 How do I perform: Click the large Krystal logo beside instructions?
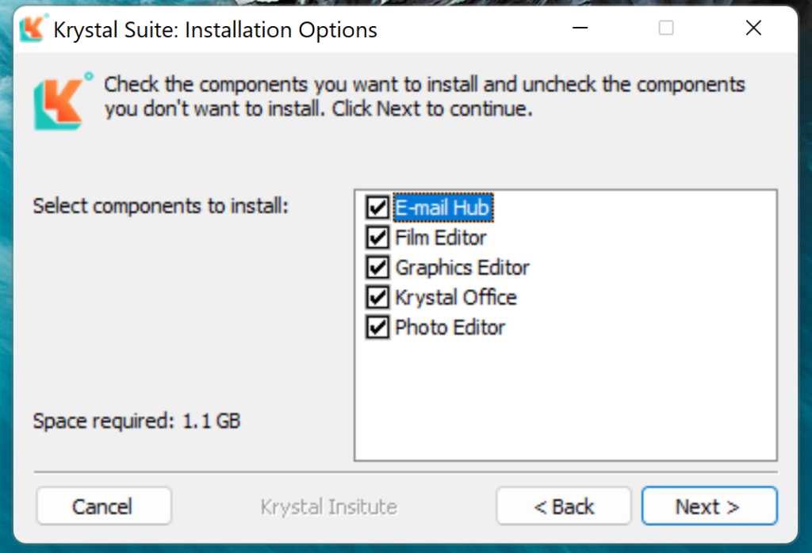(x=59, y=101)
